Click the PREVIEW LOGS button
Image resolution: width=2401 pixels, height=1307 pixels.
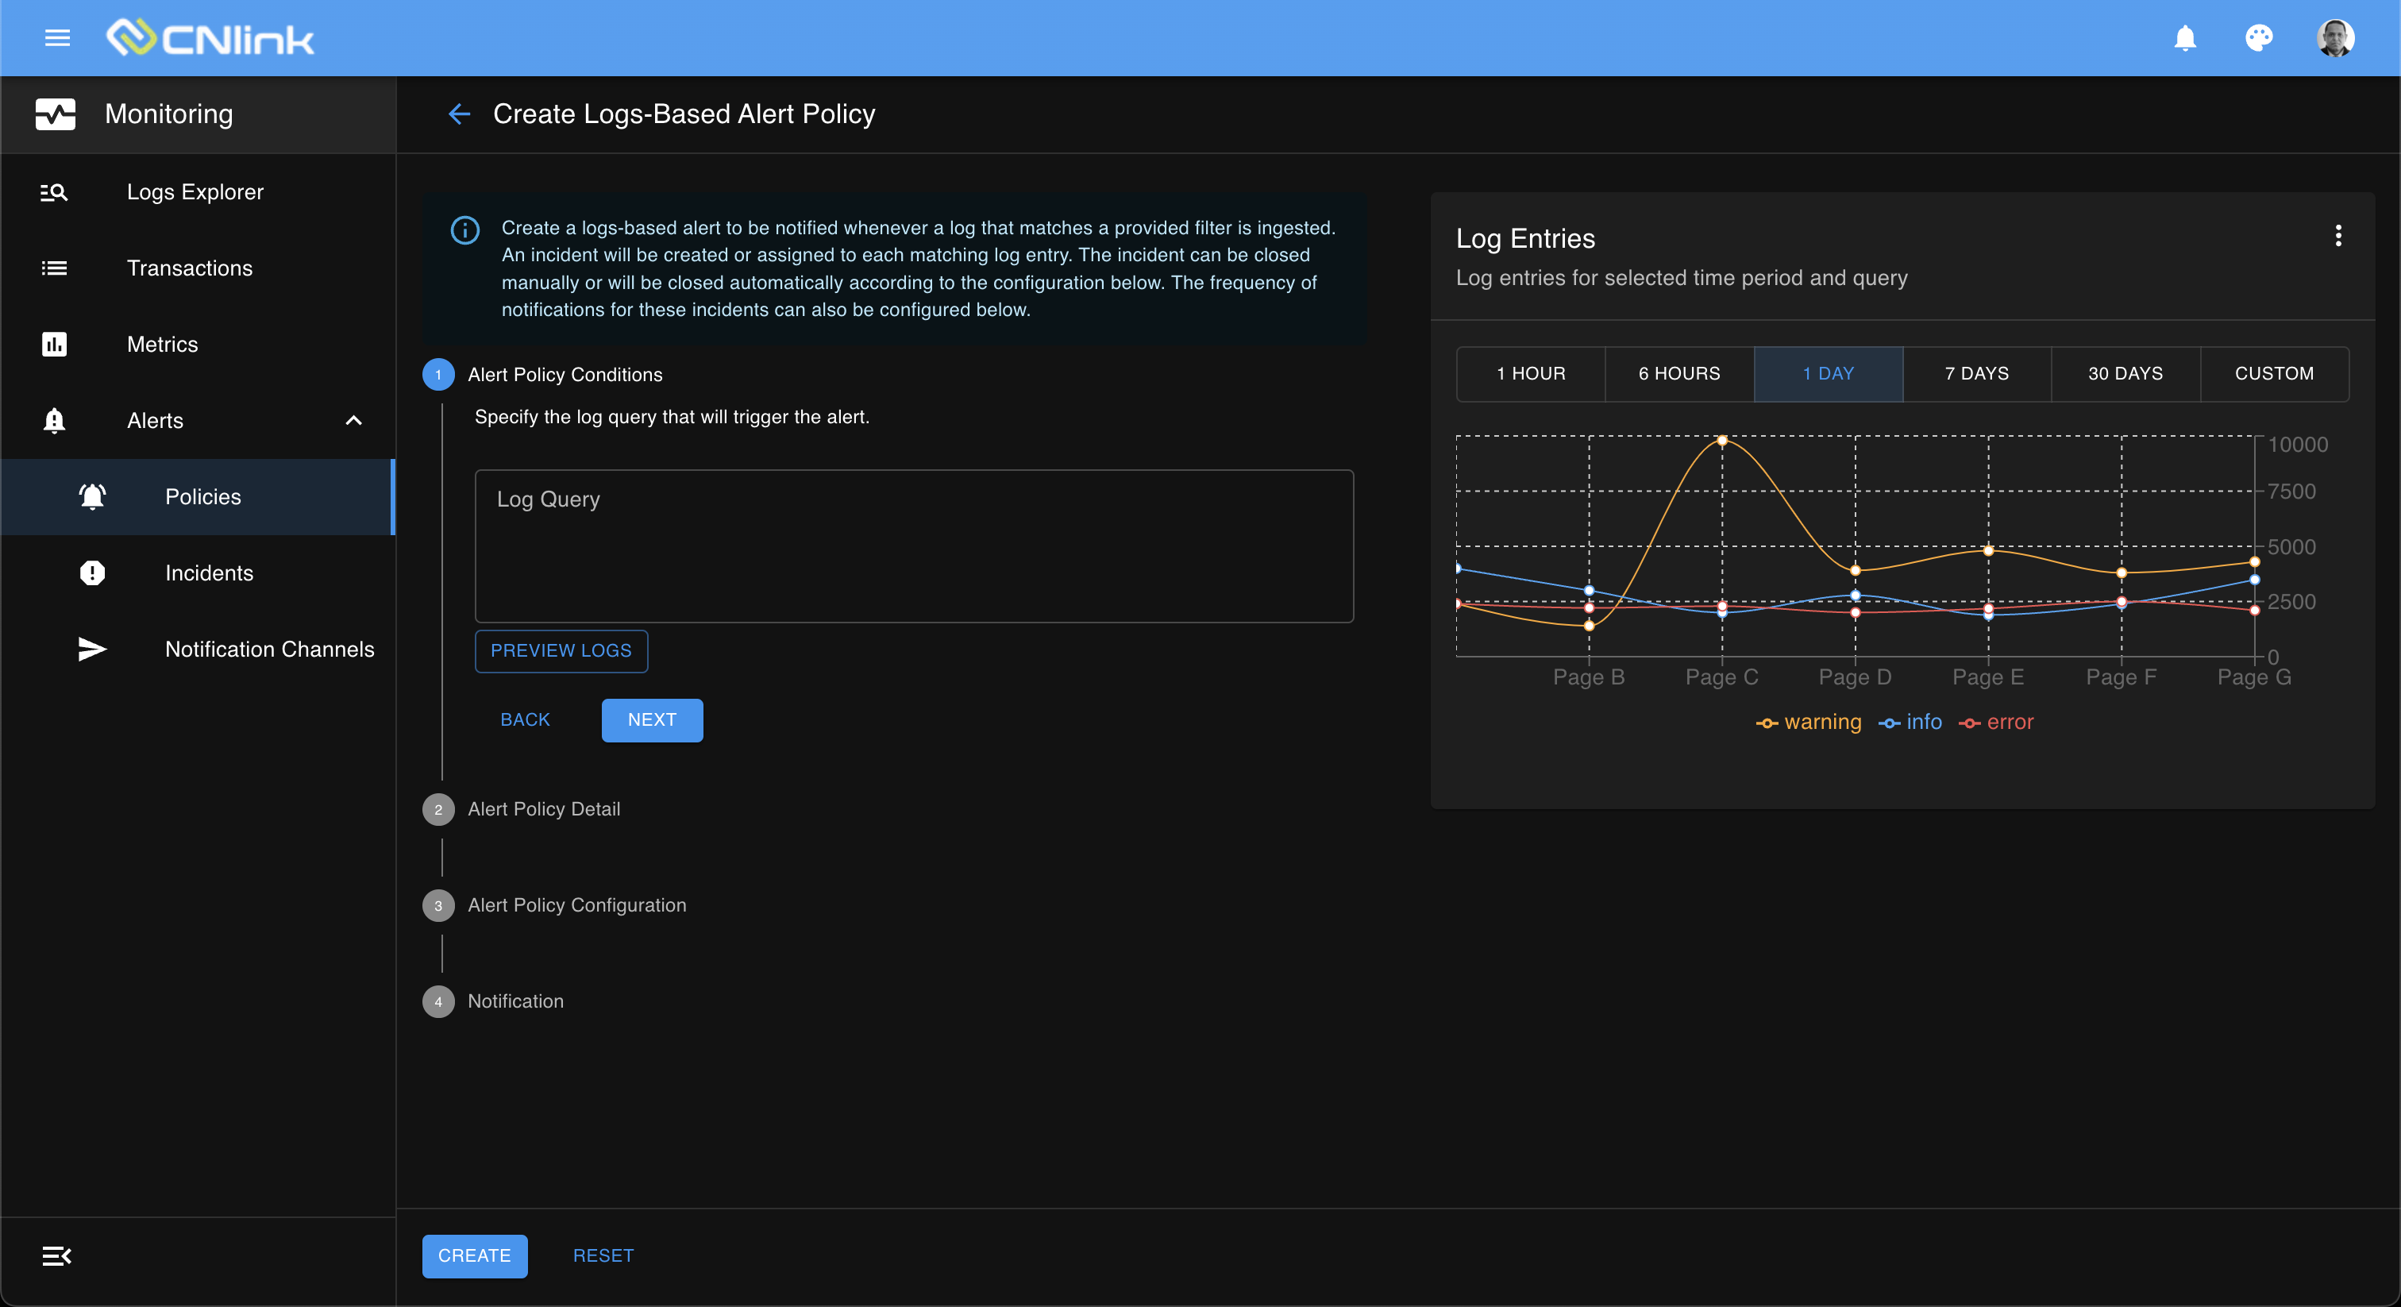pyautogui.click(x=561, y=650)
